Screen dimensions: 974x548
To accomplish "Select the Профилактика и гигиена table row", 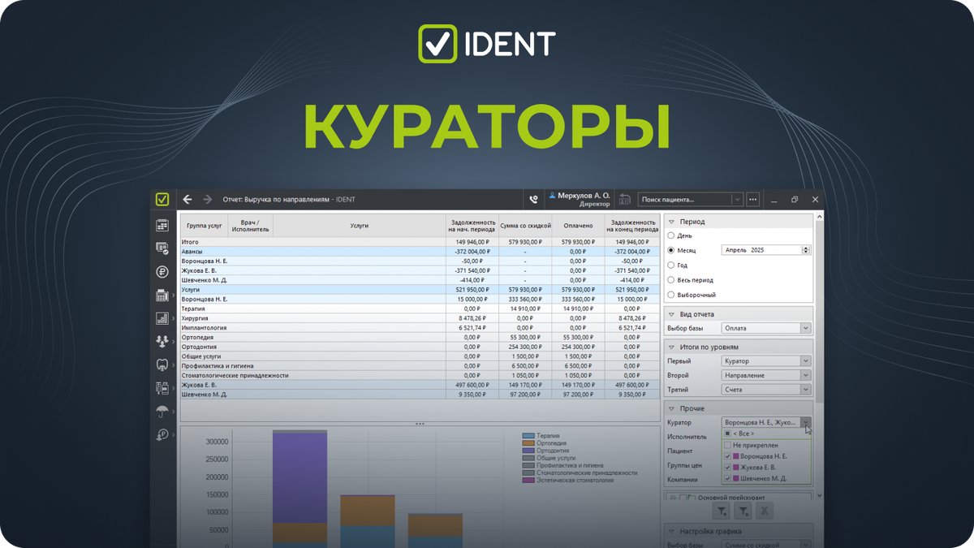I will pos(420,365).
